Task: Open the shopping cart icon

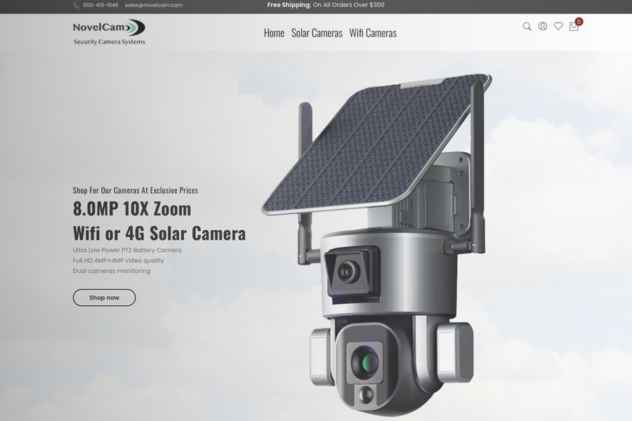Action: coord(574,27)
